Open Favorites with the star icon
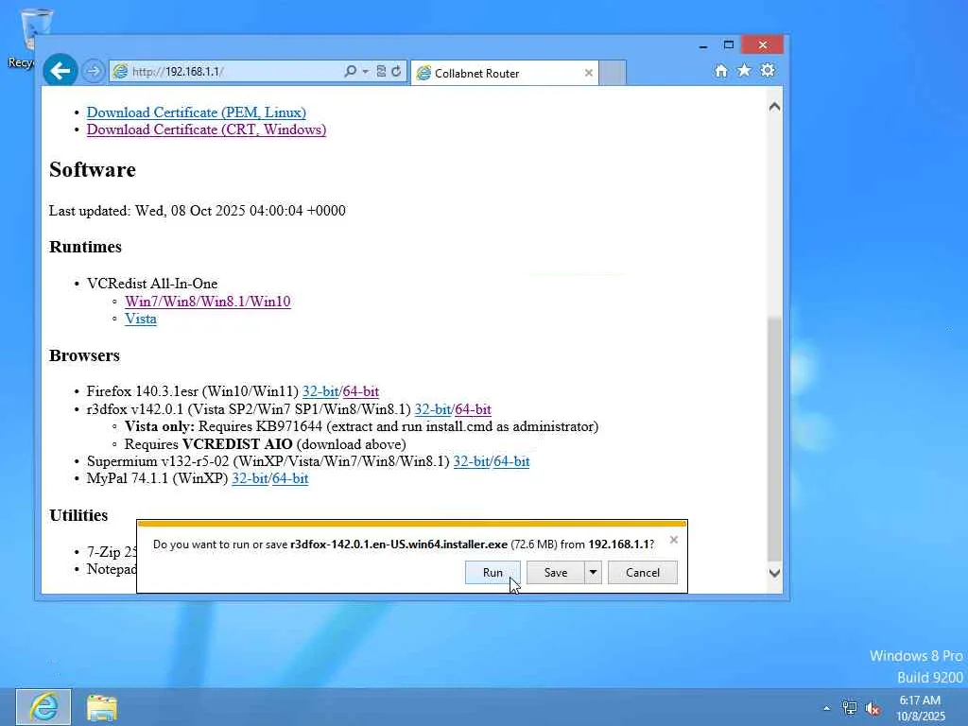This screenshot has width=968, height=726. tap(745, 70)
